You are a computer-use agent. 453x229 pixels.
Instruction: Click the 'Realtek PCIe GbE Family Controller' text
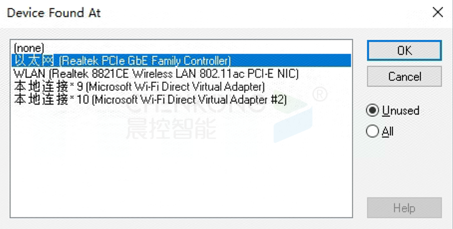pos(145,61)
